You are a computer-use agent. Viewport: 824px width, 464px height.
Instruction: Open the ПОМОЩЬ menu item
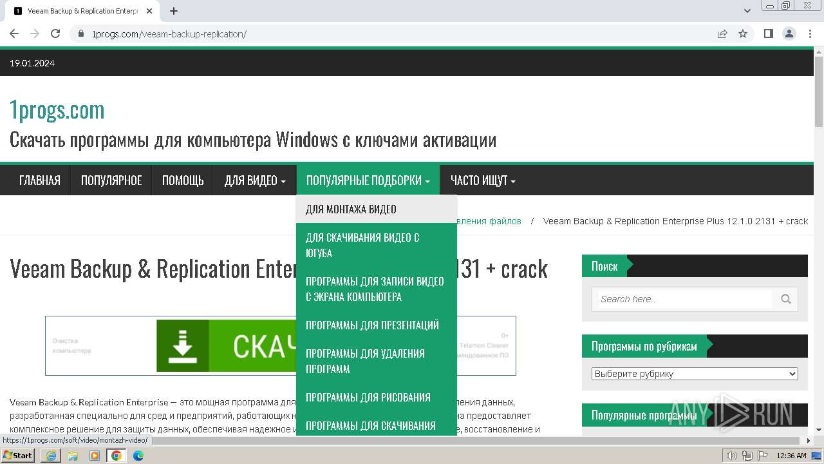pos(183,180)
